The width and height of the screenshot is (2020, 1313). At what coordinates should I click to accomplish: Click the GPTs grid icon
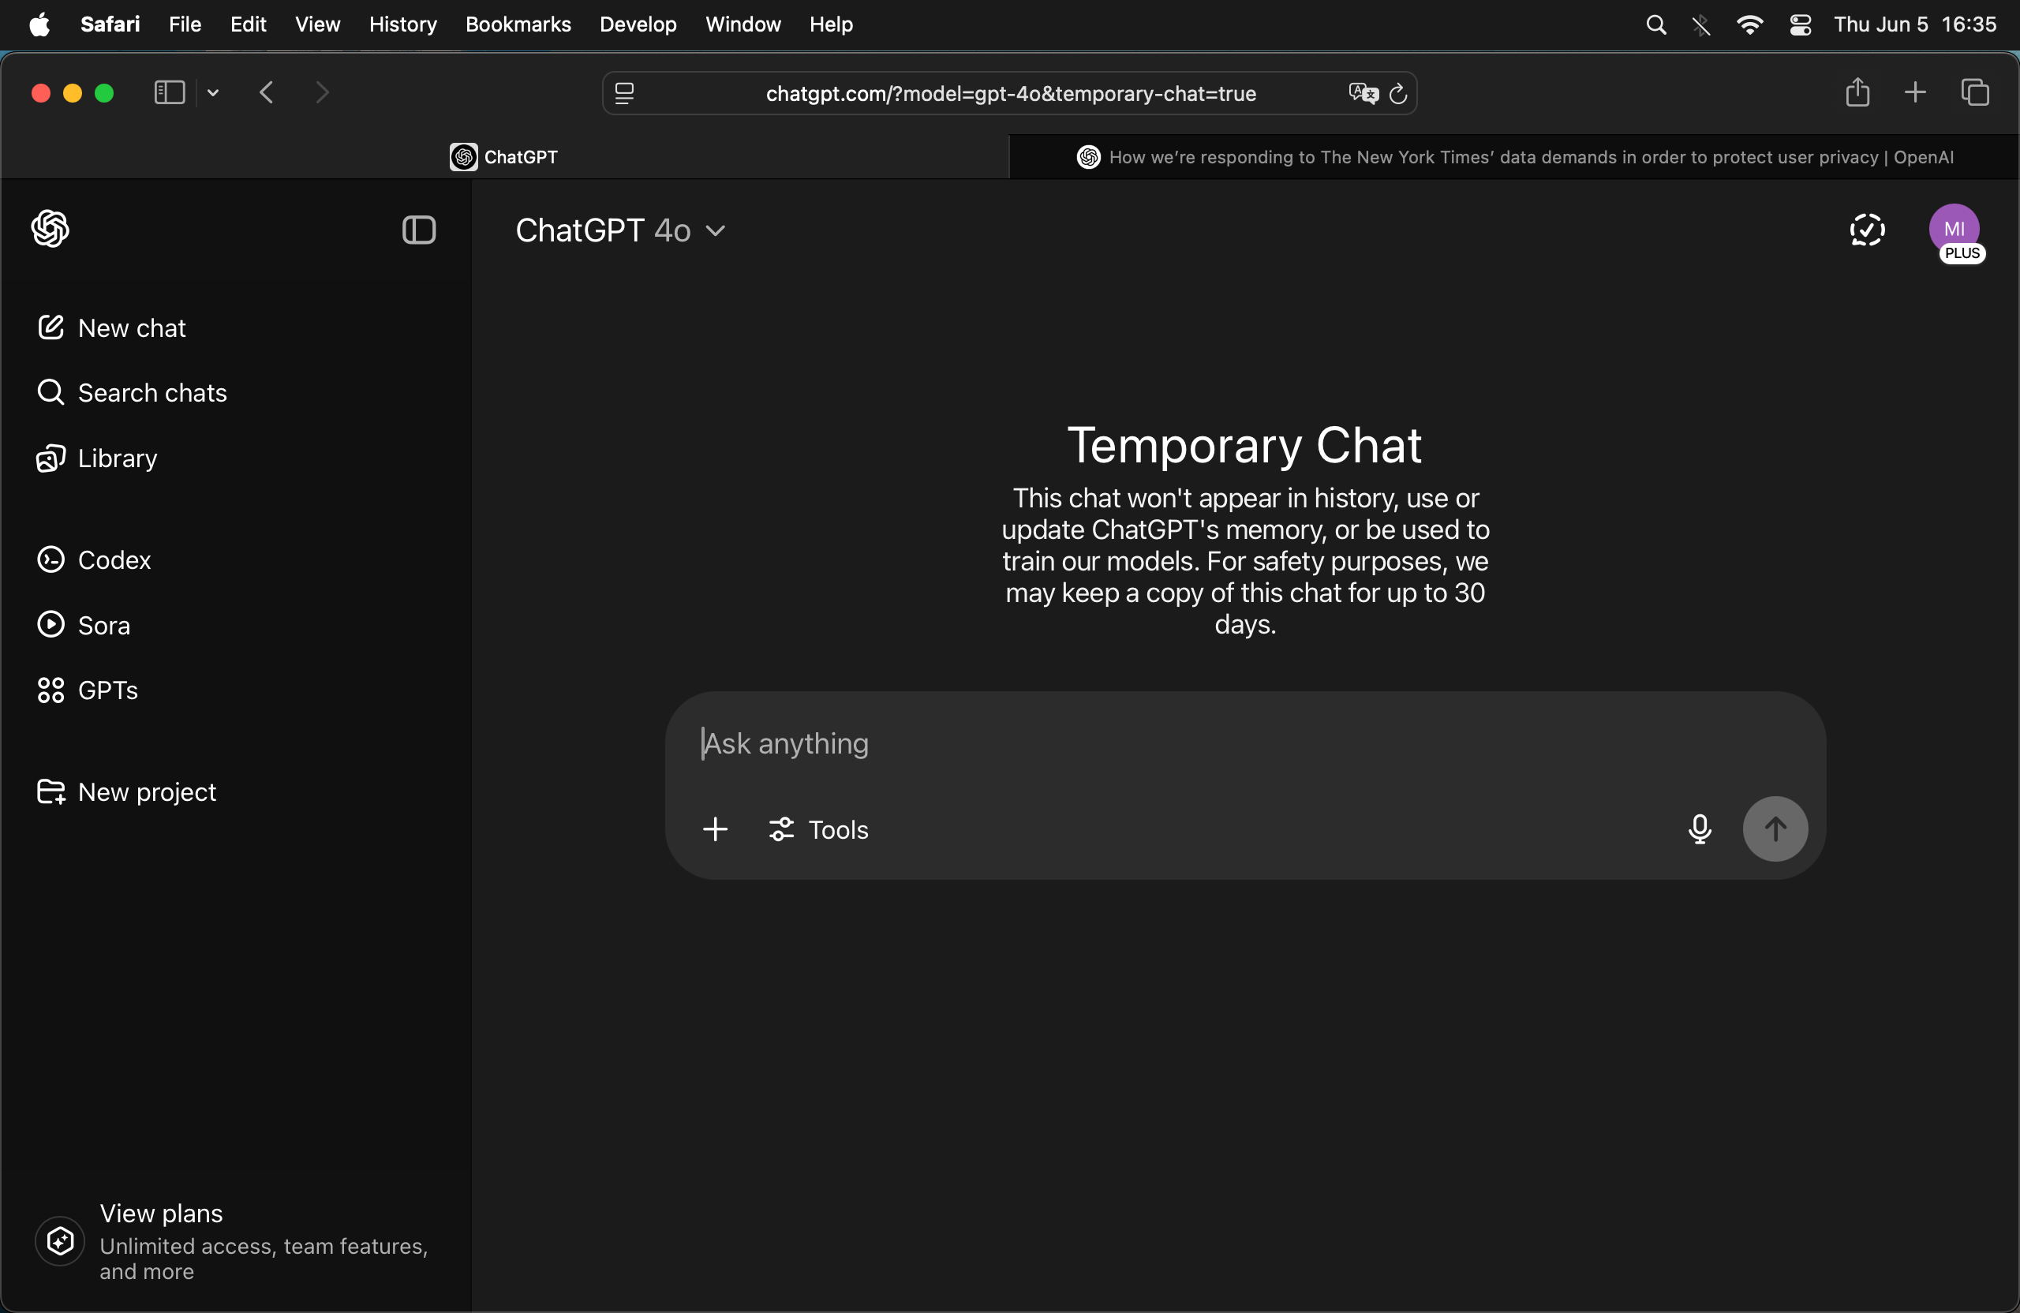[50, 690]
